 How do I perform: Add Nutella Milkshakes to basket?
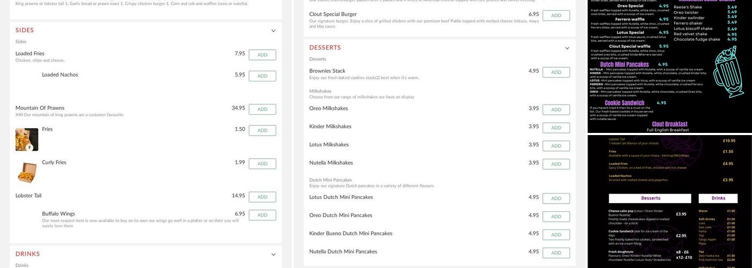pyautogui.click(x=556, y=164)
